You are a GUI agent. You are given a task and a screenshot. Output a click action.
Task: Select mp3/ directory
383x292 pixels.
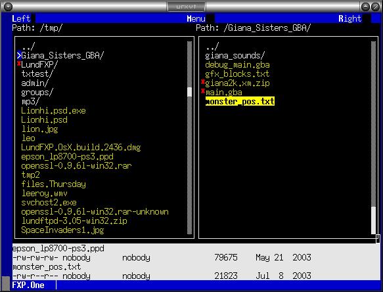coord(30,102)
